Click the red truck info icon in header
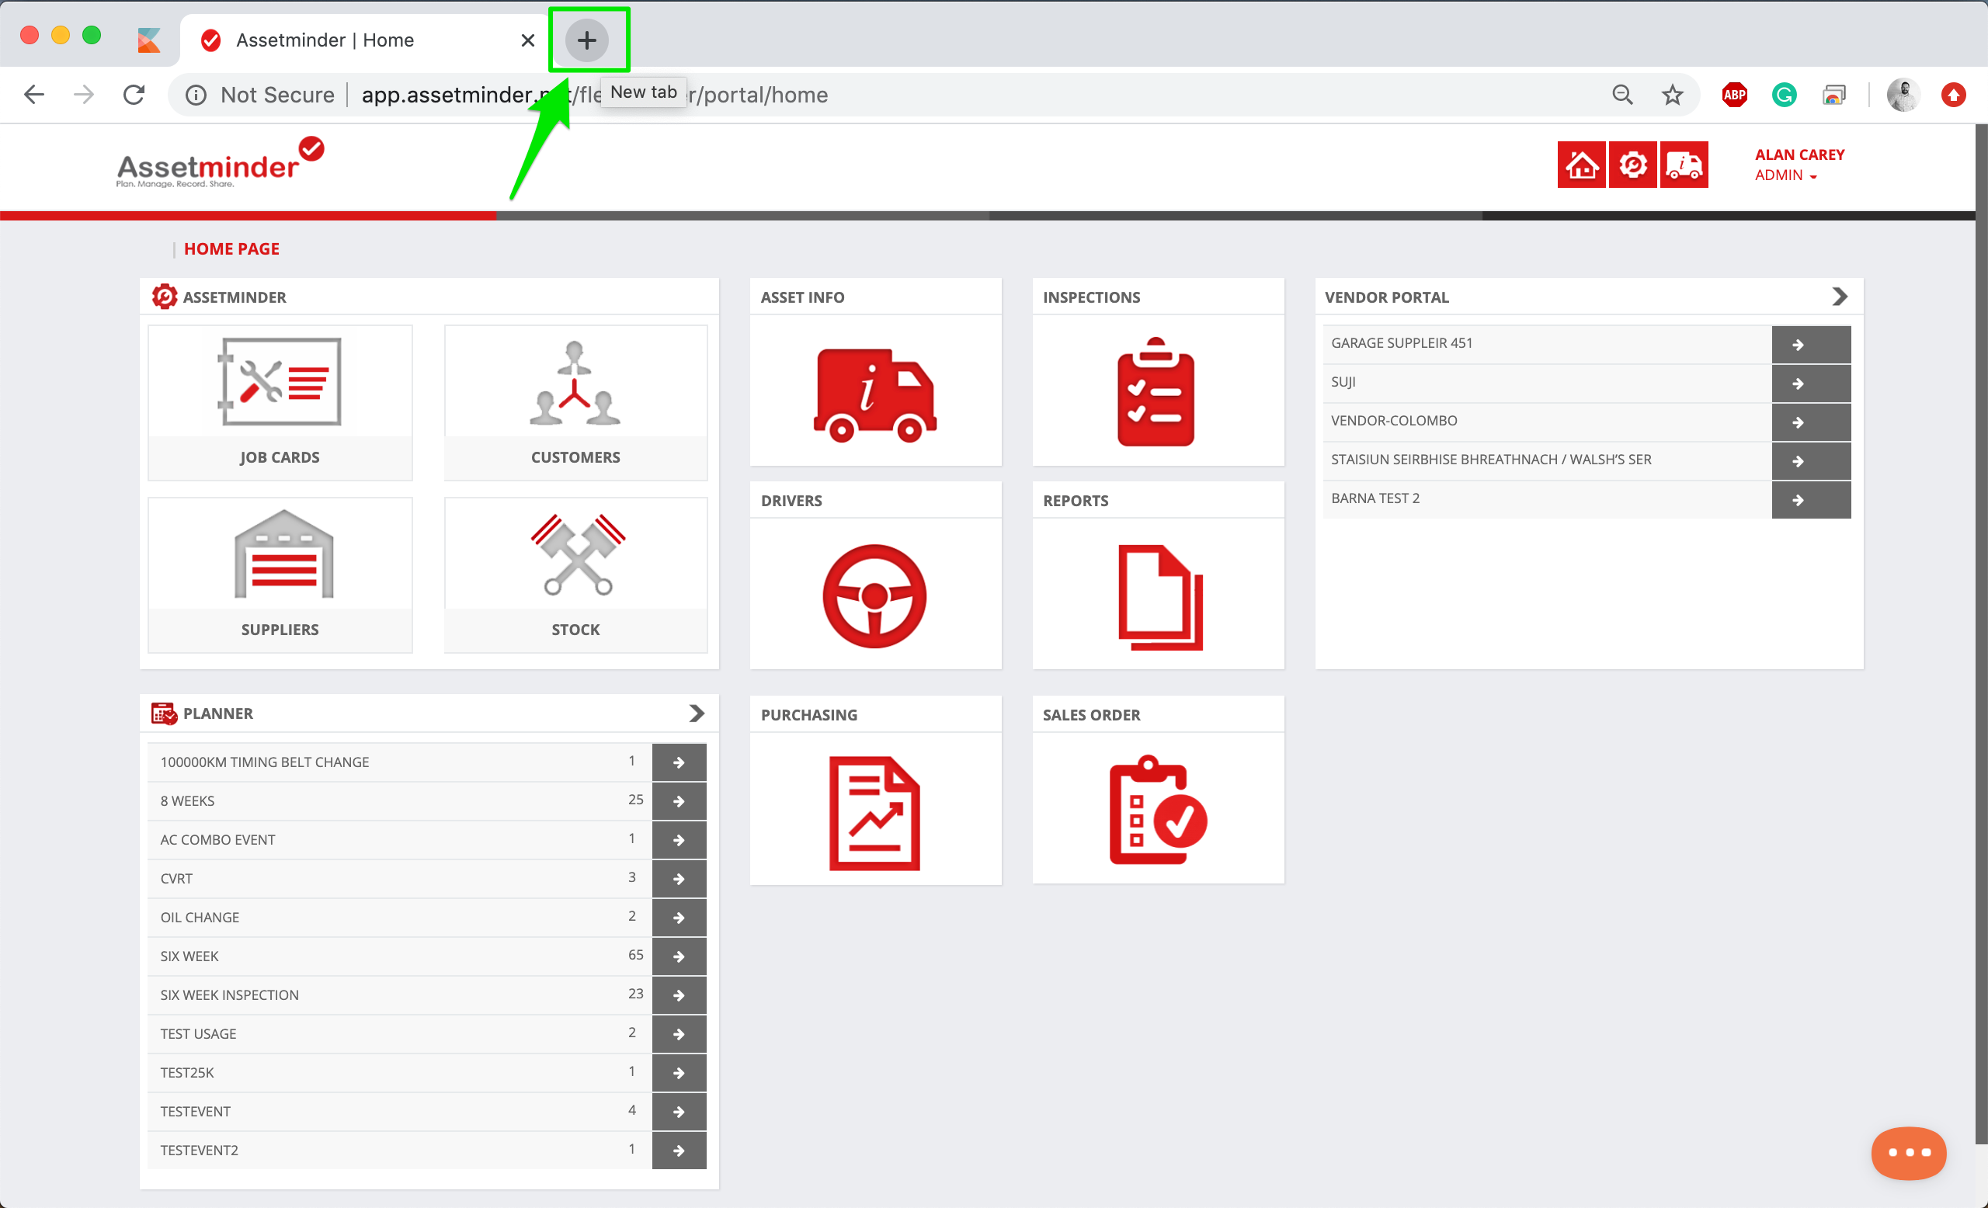Screen dimensions: 1988x1208 (1684, 165)
